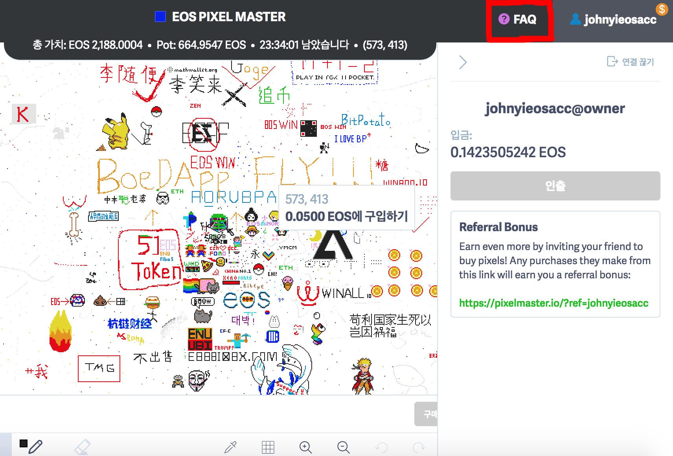Click the 23:34:01 남았습니다 countdown
This screenshot has height=456, width=673.
pyautogui.click(x=304, y=45)
